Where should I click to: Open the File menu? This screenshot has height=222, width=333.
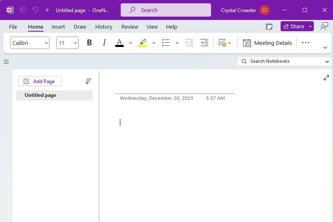[x=13, y=27]
